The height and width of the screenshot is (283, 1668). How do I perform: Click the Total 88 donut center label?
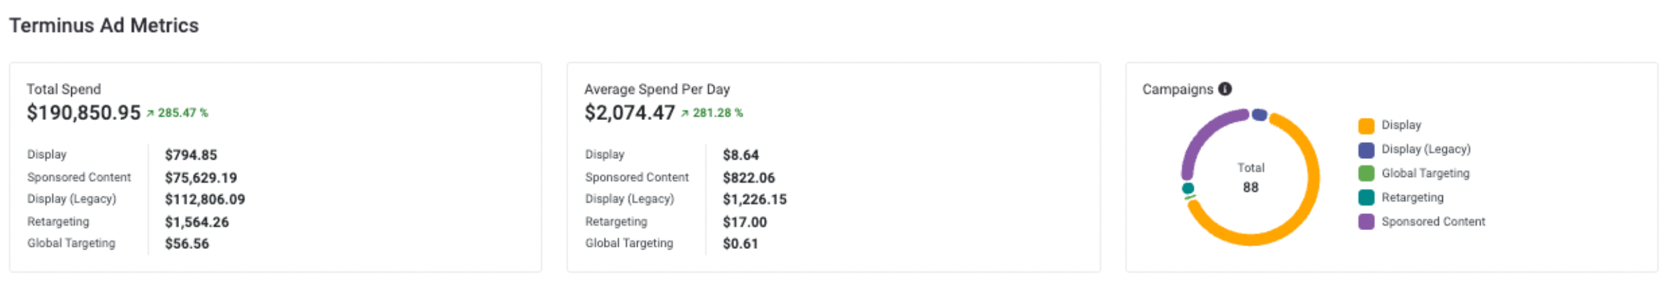coord(1251,178)
